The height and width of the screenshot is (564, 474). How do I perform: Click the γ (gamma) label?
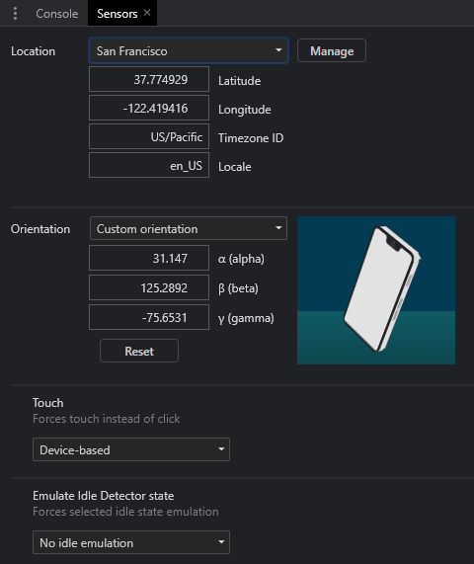(246, 318)
